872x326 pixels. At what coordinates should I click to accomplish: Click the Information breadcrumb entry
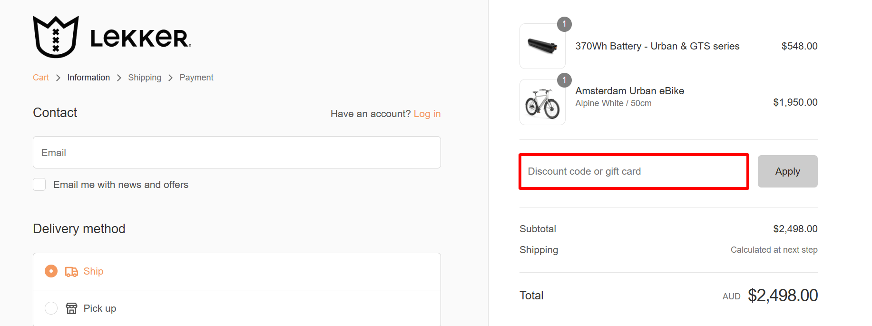(88, 77)
